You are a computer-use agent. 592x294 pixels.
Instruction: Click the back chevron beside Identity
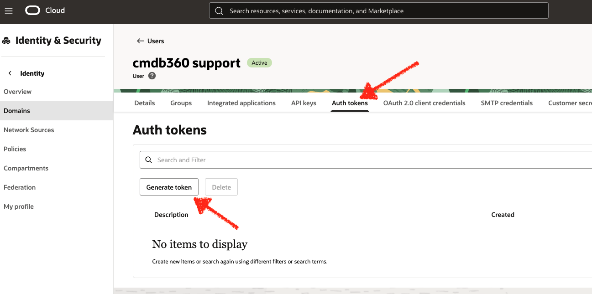click(x=10, y=73)
